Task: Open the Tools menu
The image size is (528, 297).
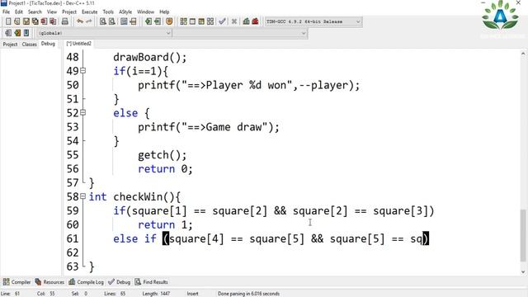Action: pos(108,12)
